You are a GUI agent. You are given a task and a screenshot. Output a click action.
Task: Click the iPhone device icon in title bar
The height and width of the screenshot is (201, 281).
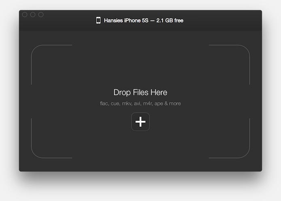pos(98,20)
